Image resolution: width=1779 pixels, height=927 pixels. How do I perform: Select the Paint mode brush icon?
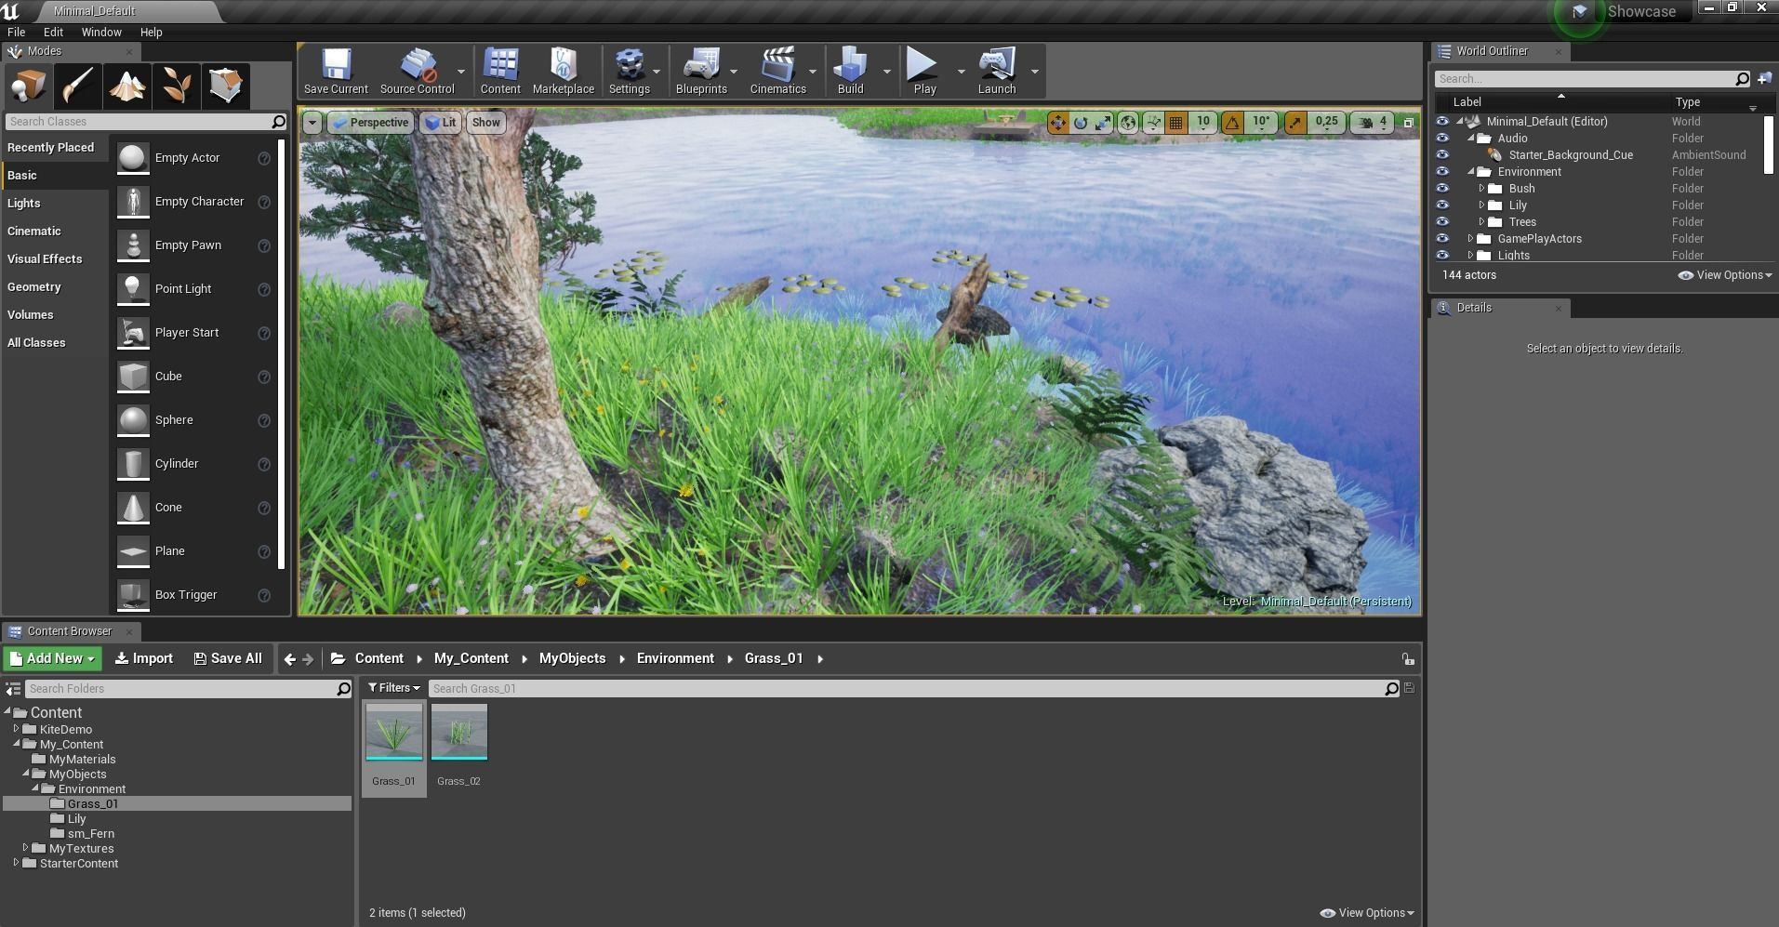(78, 86)
